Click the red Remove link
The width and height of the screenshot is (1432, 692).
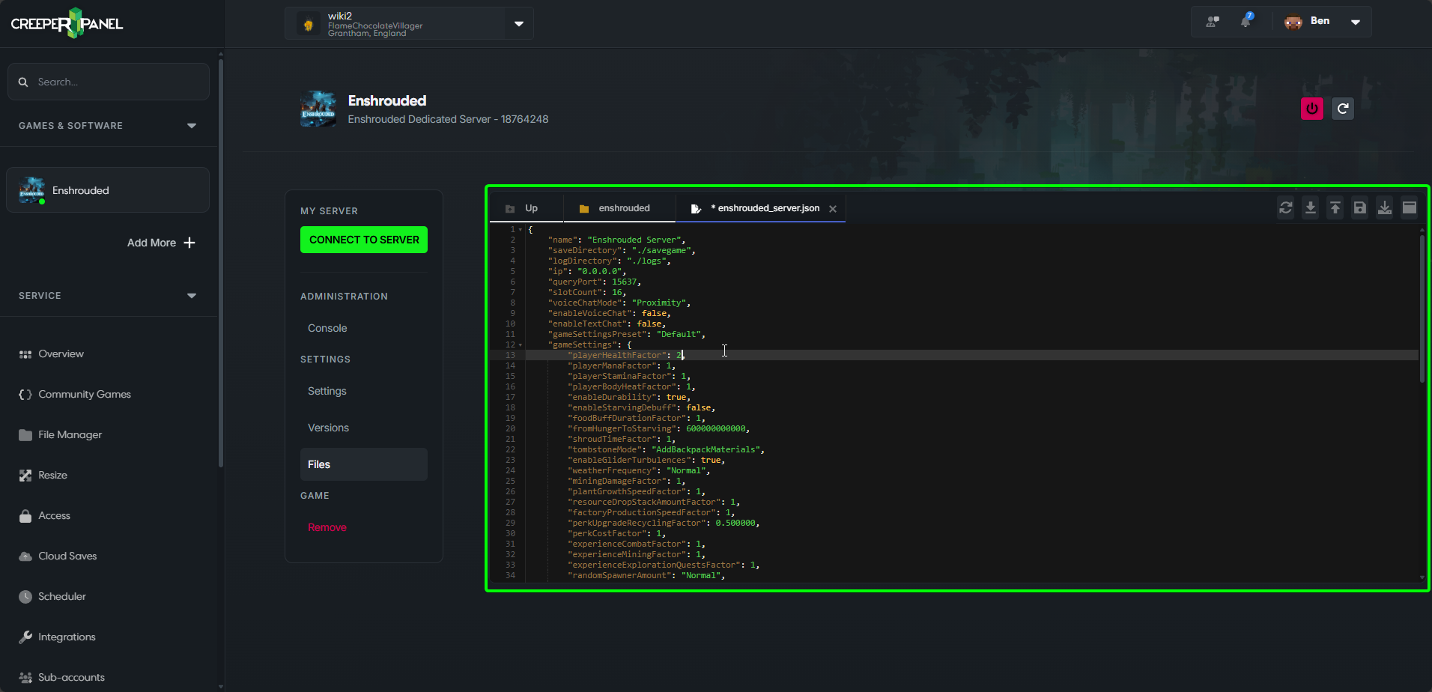click(x=327, y=527)
